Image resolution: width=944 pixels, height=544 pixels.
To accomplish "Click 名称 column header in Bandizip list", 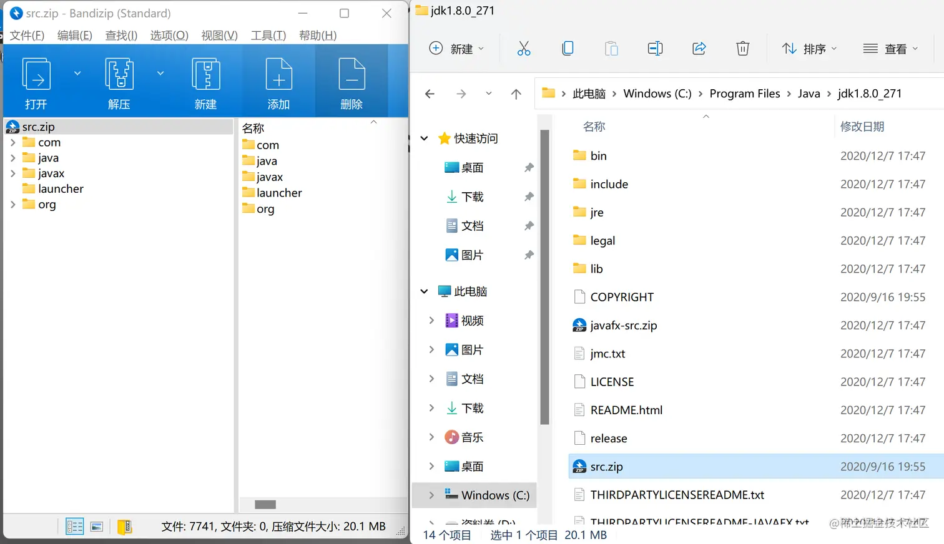I will pyautogui.click(x=253, y=128).
